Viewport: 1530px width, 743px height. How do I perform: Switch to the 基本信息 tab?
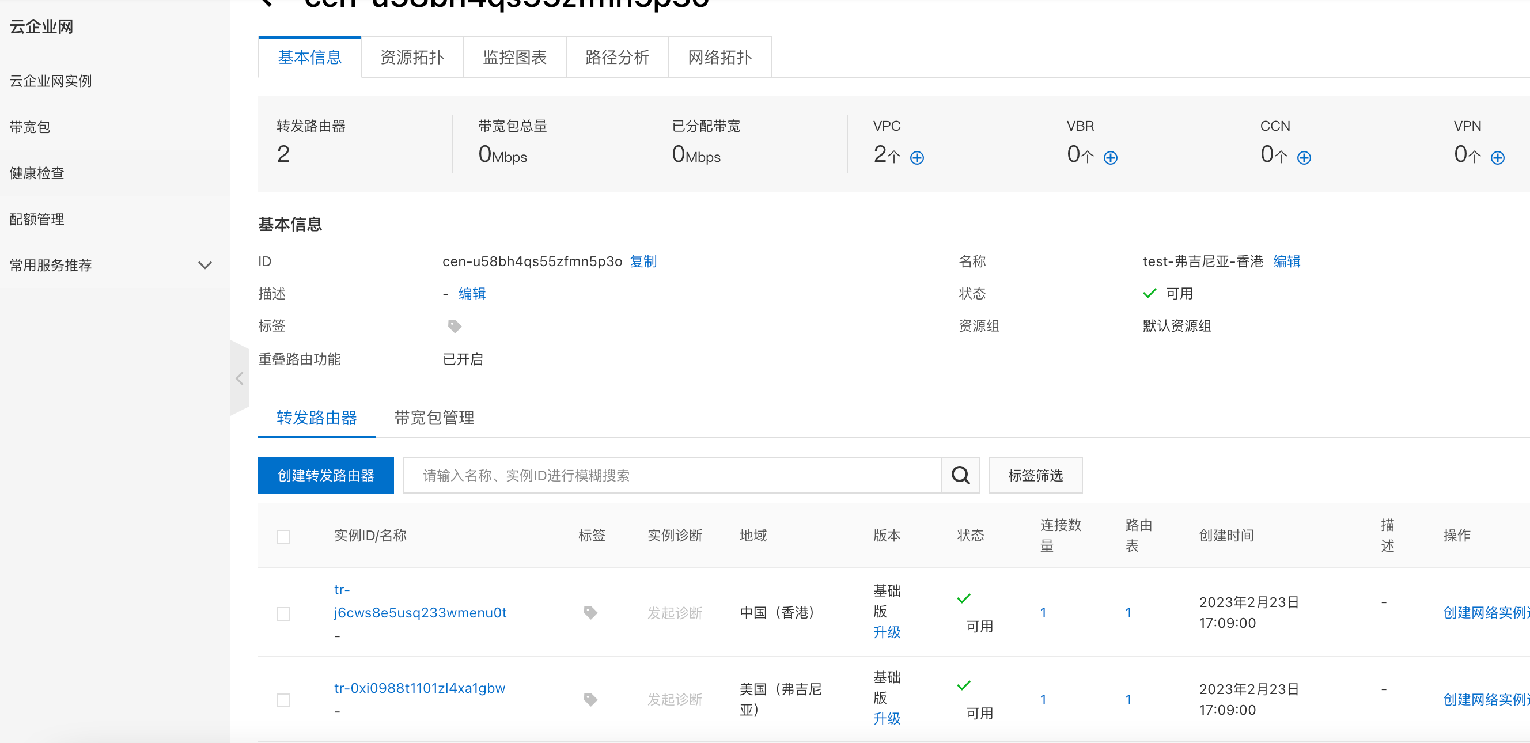click(x=309, y=57)
